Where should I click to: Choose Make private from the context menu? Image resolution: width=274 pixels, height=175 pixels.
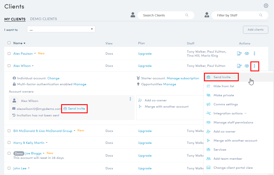click(224, 95)
